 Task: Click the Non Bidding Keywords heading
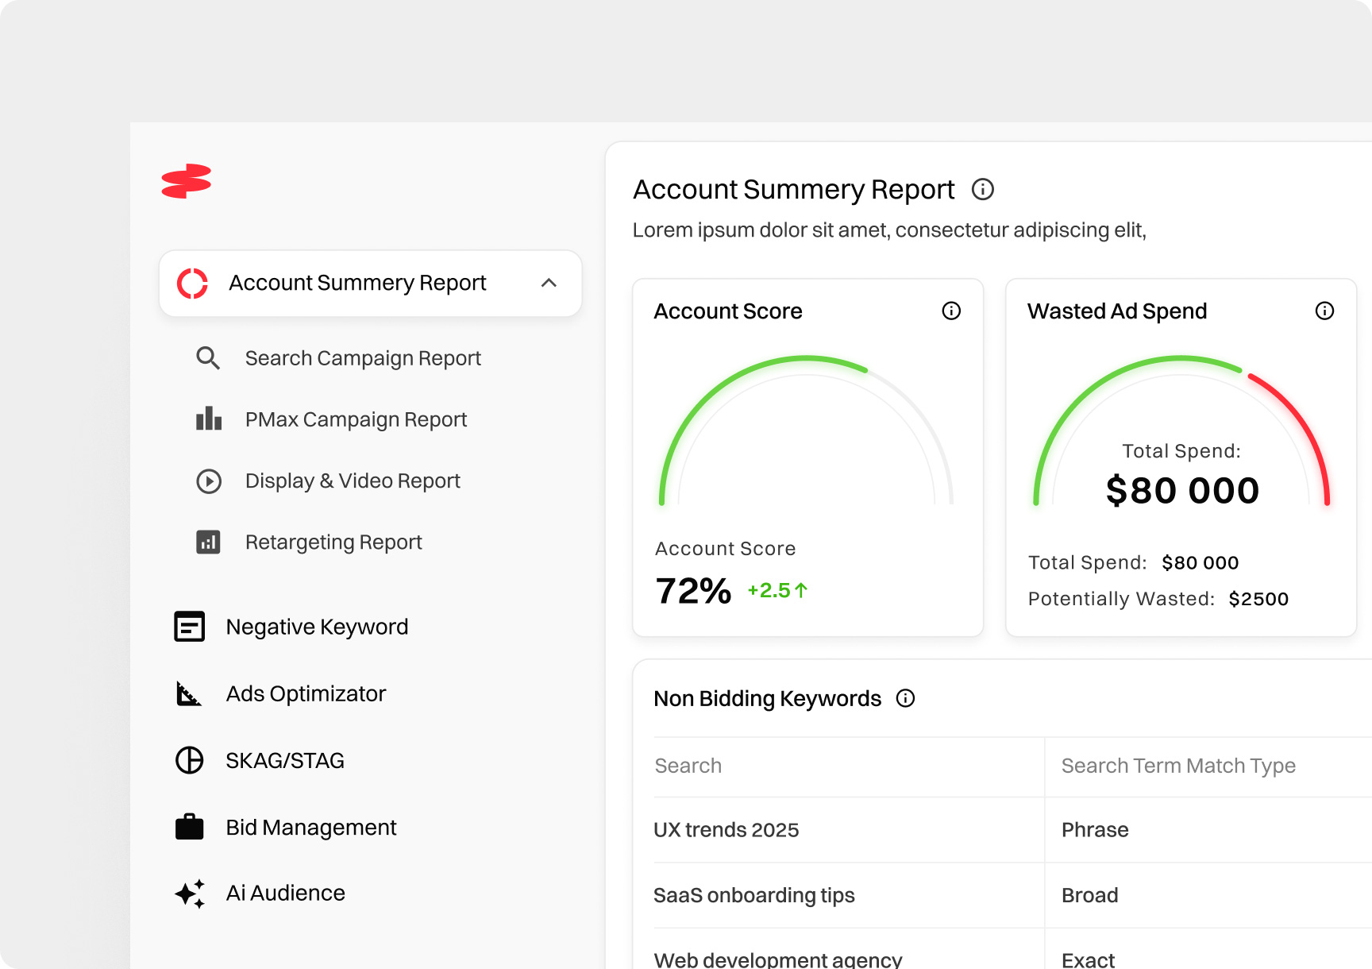point(767,698)
